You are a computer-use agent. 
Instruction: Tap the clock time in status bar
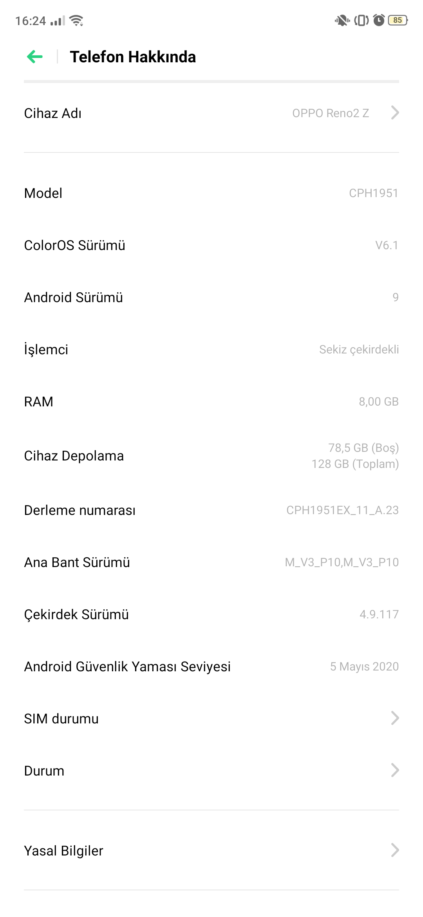[x=31, y=20]
